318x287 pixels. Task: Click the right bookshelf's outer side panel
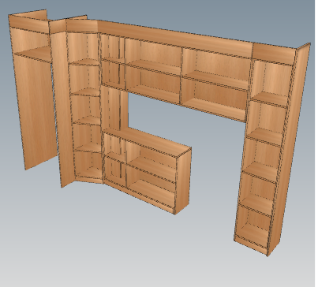point(290,148)
